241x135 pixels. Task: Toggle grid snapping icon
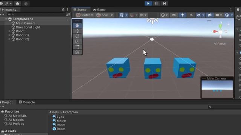click(131, 15)
